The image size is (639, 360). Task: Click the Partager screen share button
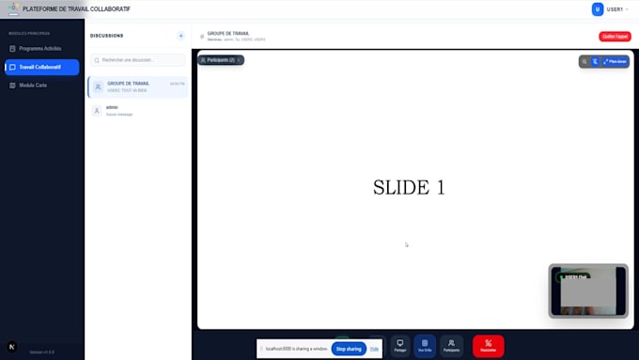coord(400,346)
